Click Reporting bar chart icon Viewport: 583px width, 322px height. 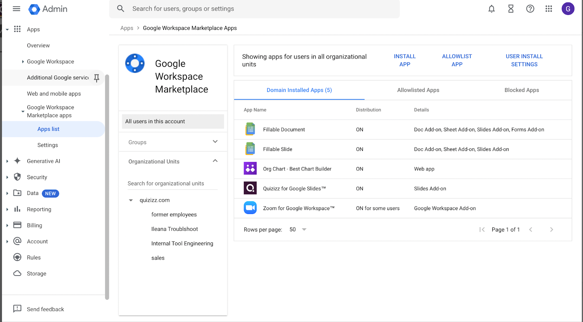click(x=17, y=209)
